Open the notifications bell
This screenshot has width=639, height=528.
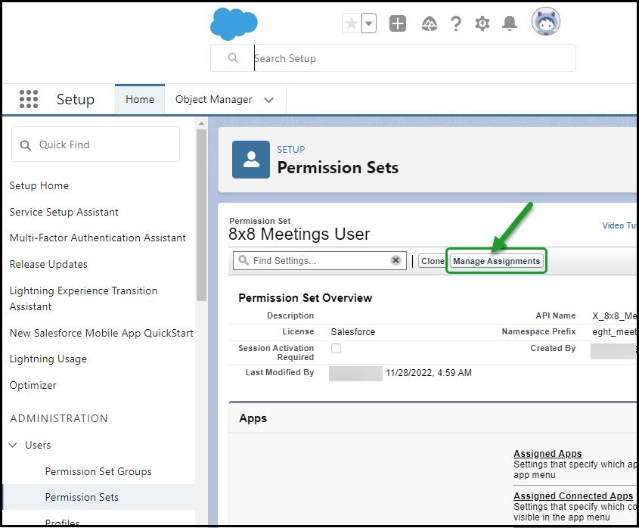[x=509, y=23]
